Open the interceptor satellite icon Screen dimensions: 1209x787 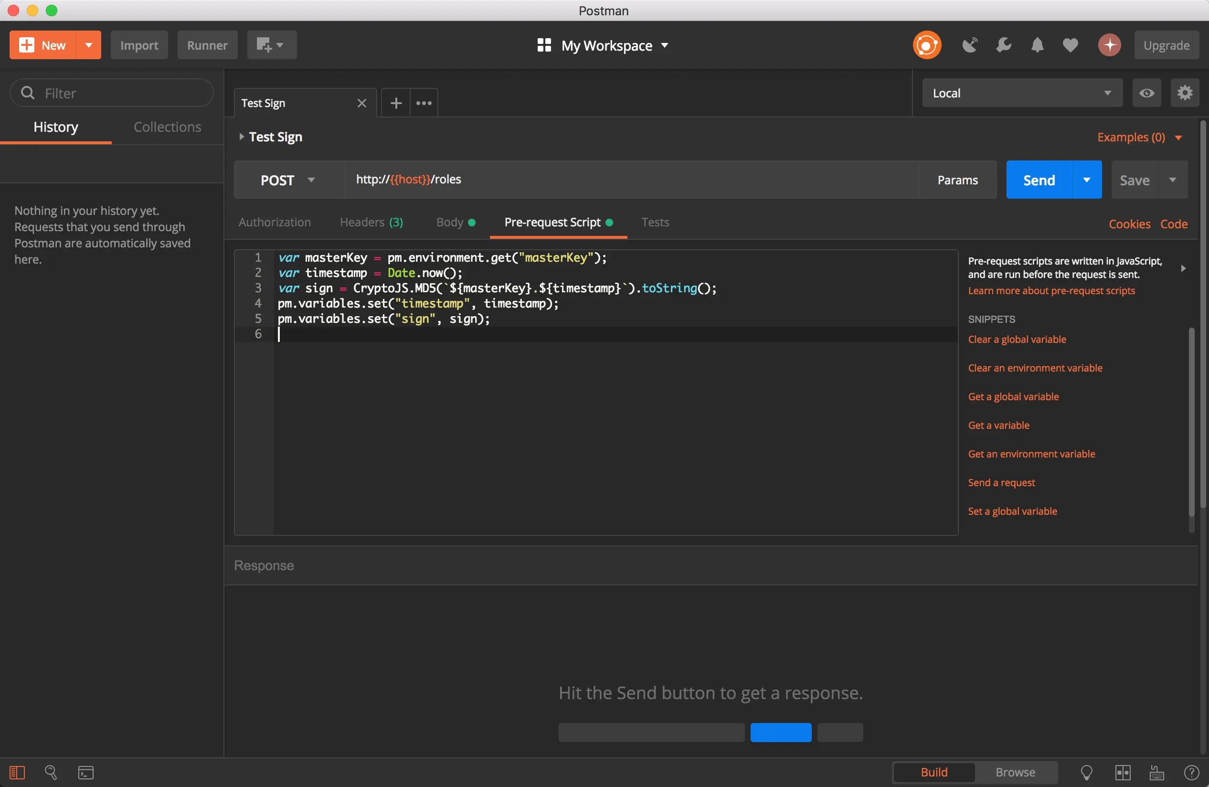click(x=969, y=45)
